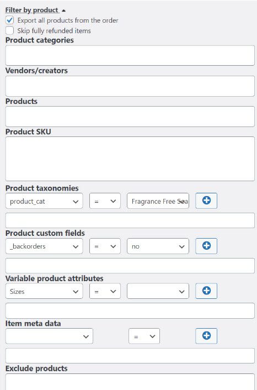Open operator dropdown in Item meta data row
257x390 pixels.
pyautogui.click(x=144, y=336)
